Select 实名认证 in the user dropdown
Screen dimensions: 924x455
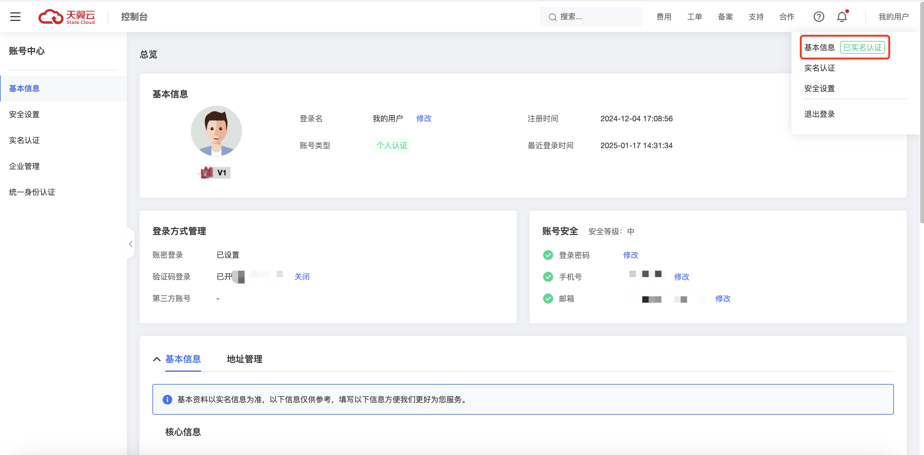pos(819,68)
